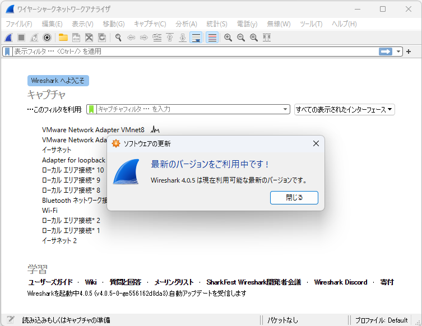
Task: Open the ヘルプ(H) menu
Action: (x=344, y=24)
